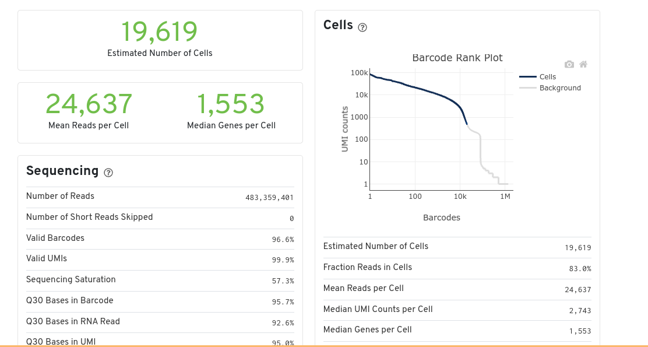Select the Median UMI Counts per Cell row
Image resolution: width=648 pixels, height=347 pixels.
tap(457, 310)
